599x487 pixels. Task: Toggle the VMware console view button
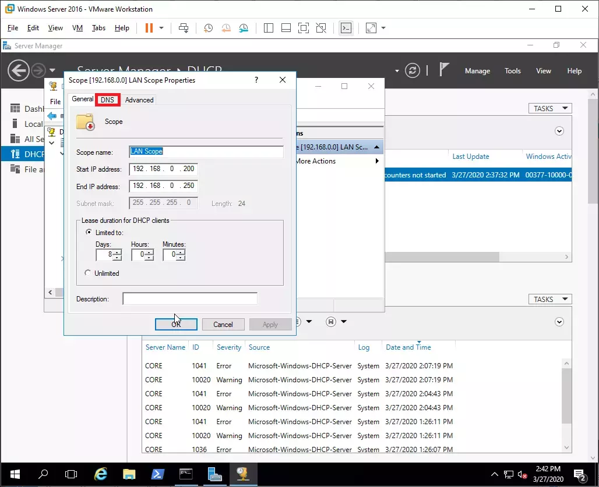(x=346, y=28)
